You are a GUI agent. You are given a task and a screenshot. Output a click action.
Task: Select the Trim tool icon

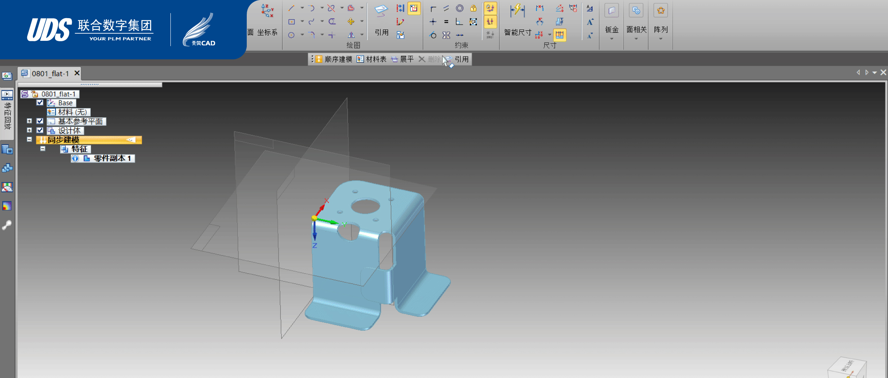(x=331, y=8)
